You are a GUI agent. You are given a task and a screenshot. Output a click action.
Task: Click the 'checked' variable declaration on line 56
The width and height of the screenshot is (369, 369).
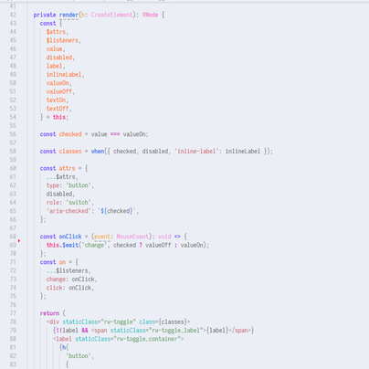point(70,134)
